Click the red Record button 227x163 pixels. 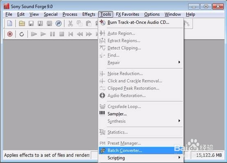(10, 34)
